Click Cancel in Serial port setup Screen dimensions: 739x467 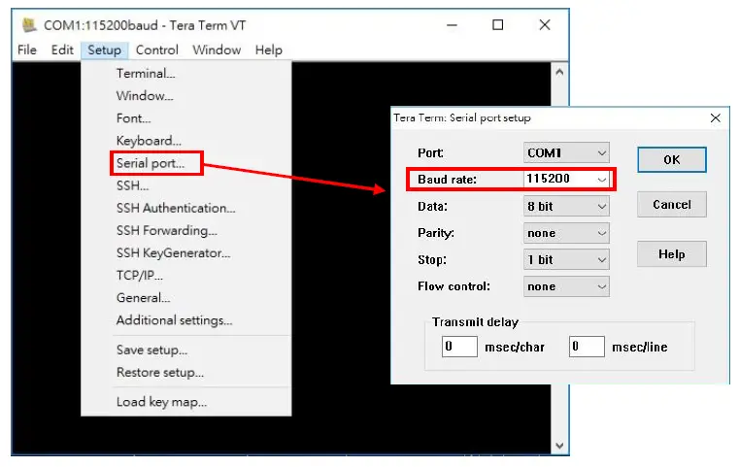[672, 205]
